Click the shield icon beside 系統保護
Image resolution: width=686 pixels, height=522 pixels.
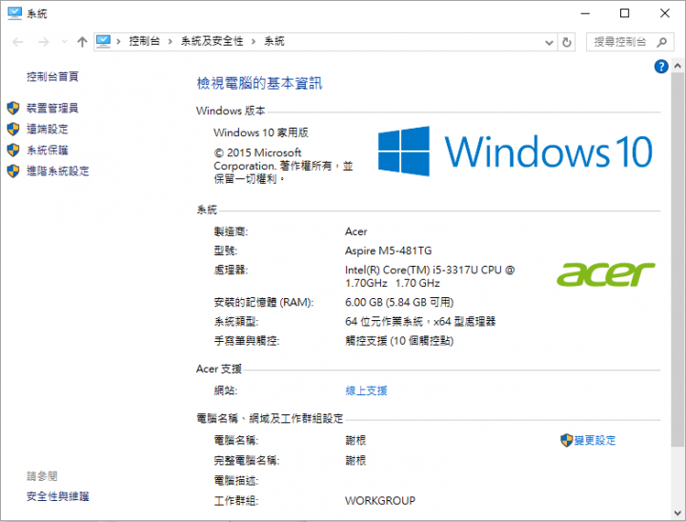point(13,151)
